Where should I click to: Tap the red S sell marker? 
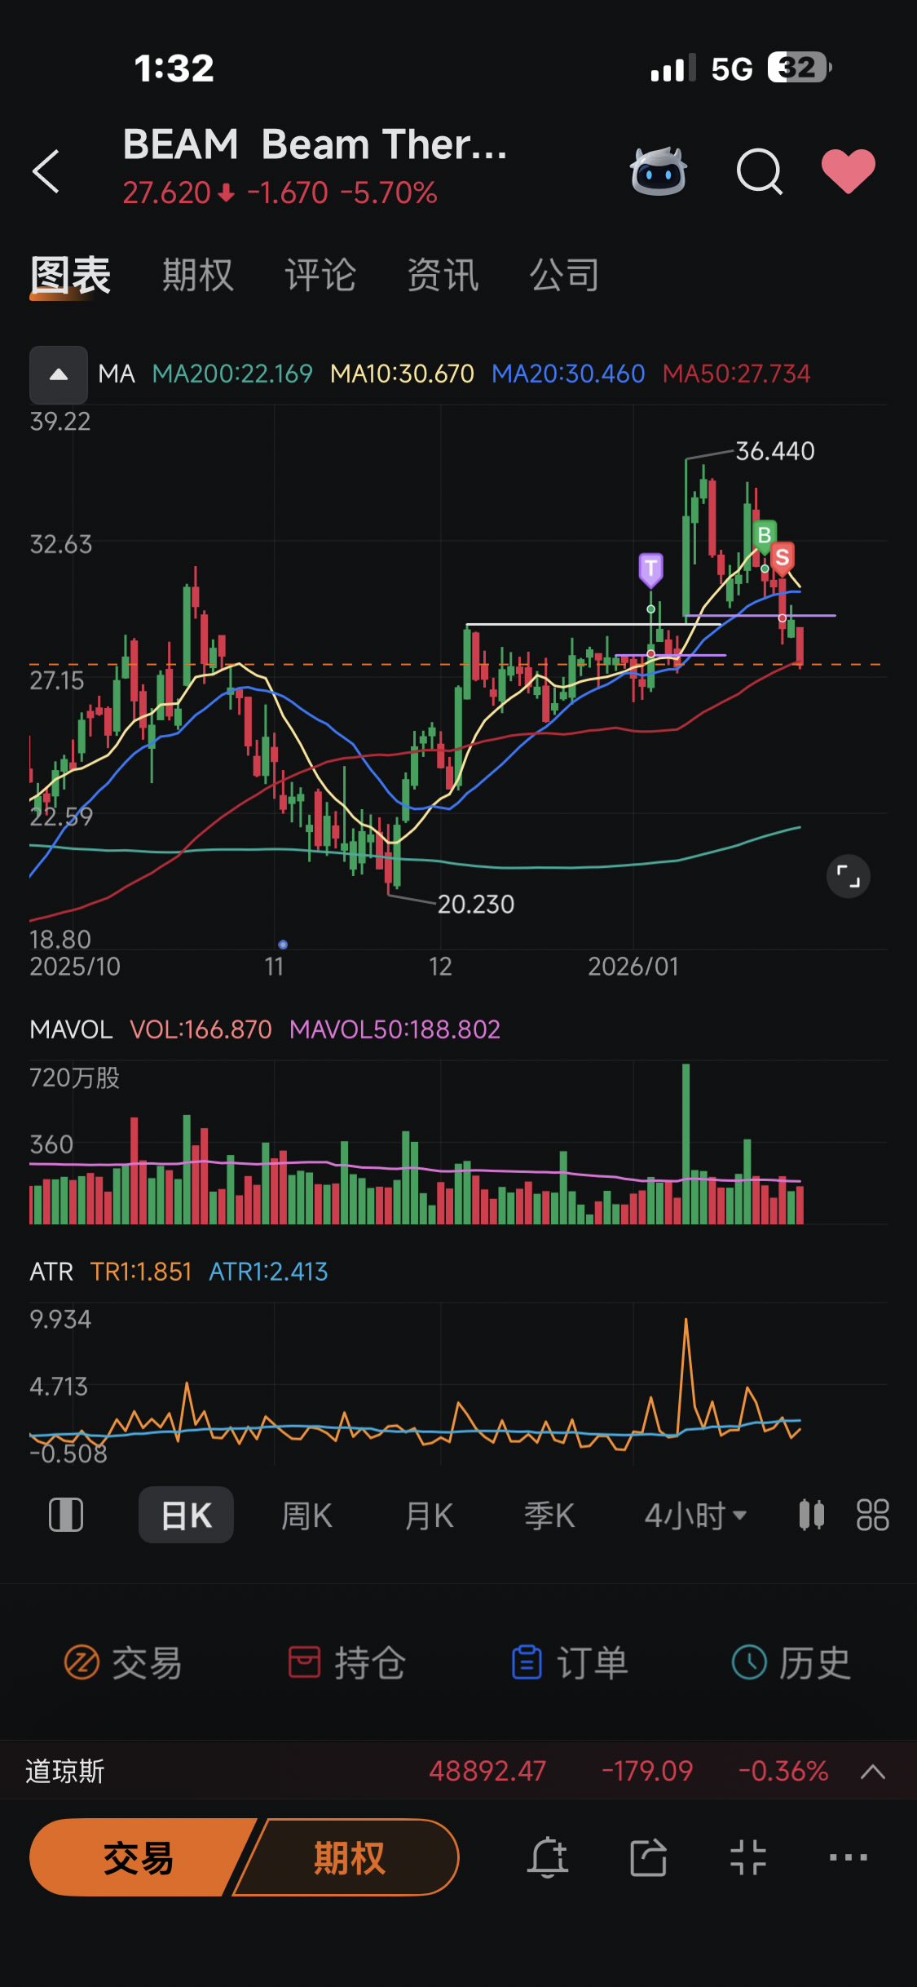(783, 558)
